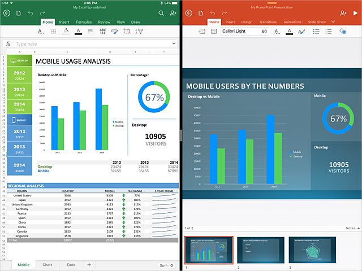Open sort and filter in Excel
This screenshot has height=271, width=362.
(x=139, y=32)
